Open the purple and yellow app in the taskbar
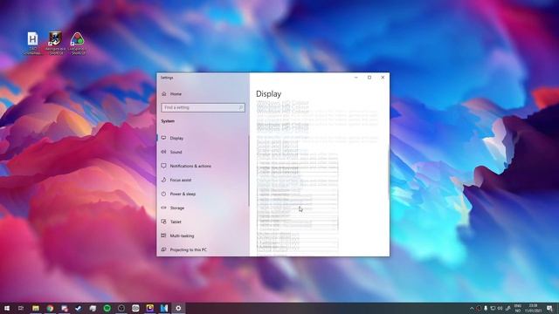Screen dimensions: 559x314 coord(149,308)
